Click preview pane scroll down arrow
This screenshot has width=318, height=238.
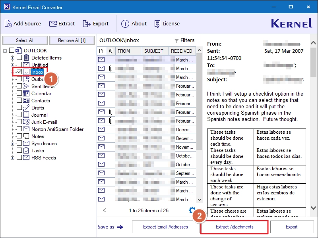[313, 208]
